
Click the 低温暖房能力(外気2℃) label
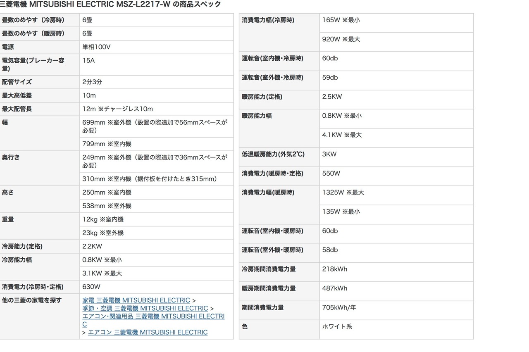point(273,154)
